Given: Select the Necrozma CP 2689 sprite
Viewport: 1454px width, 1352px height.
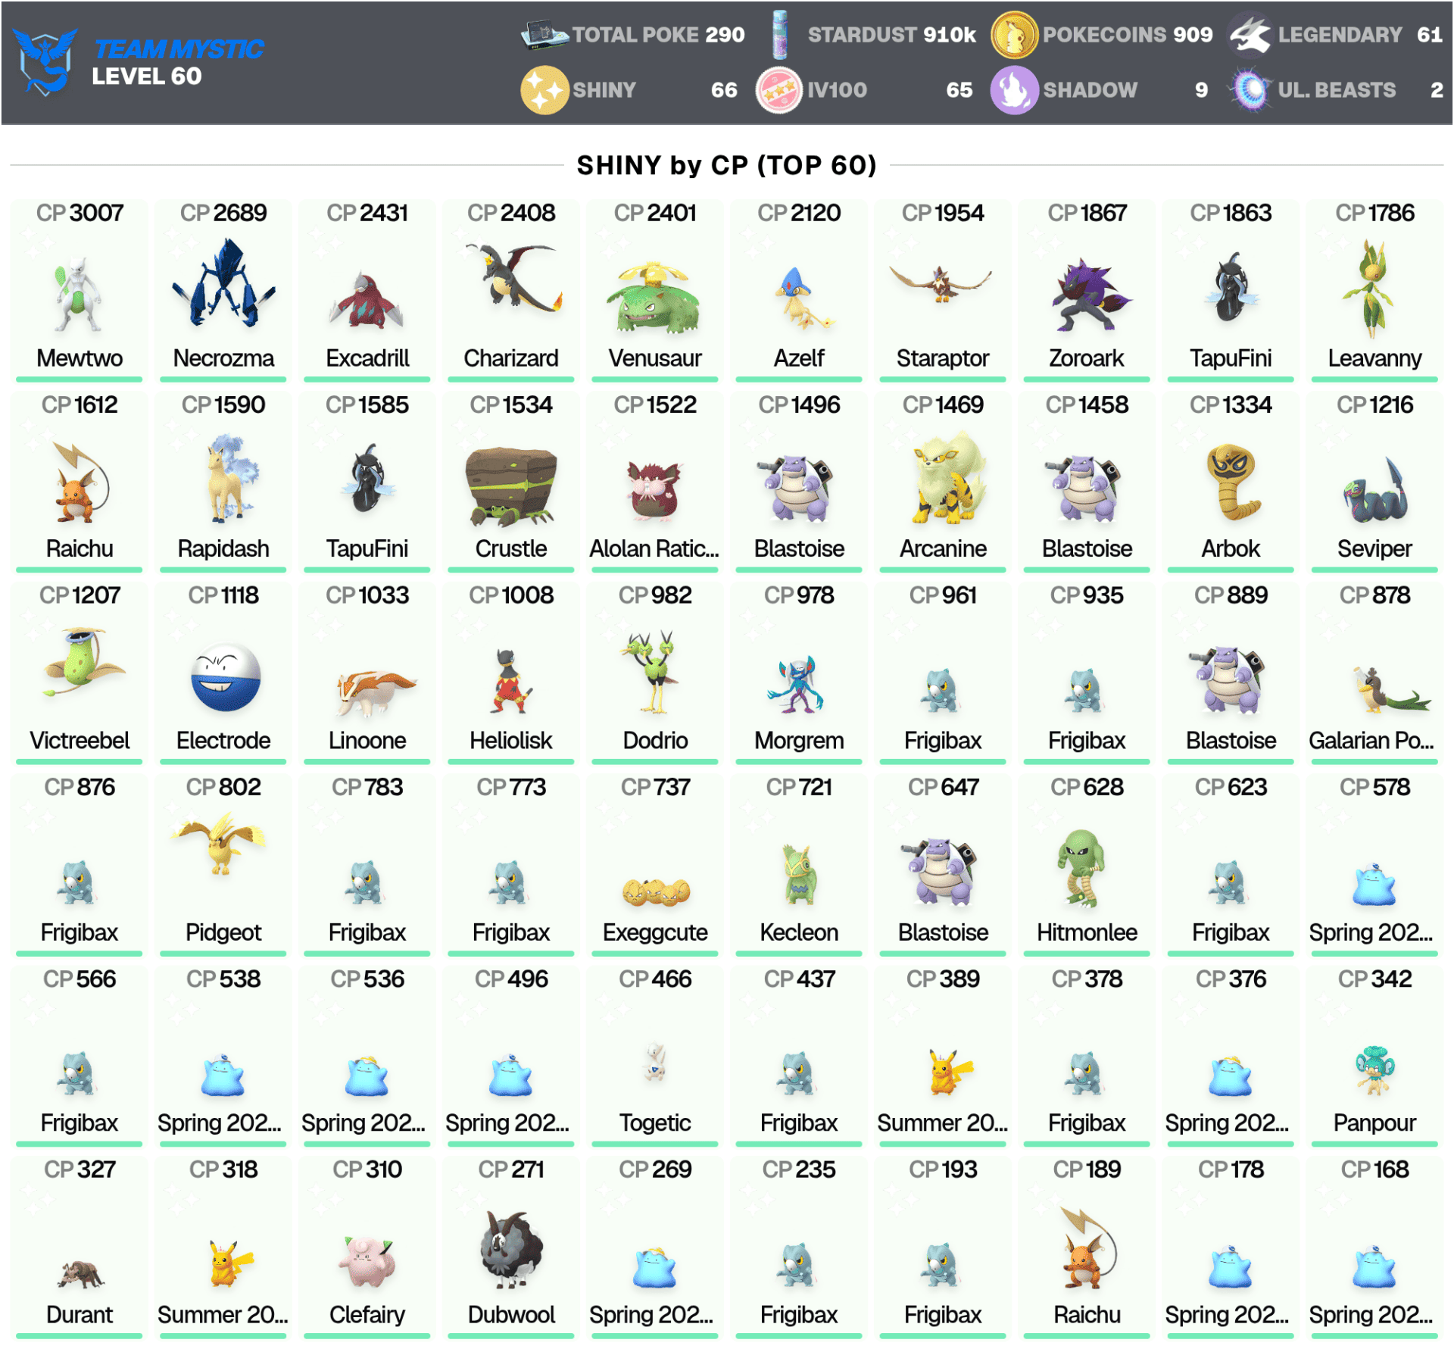Looking at the screenshot, I should [x=223, y=283].
